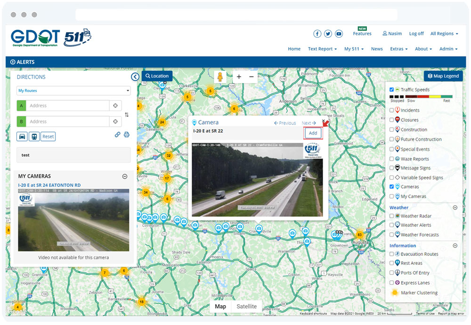Switch to Satellite map view
The width and height of the screenshot is (471, 325).
(247, 306)
